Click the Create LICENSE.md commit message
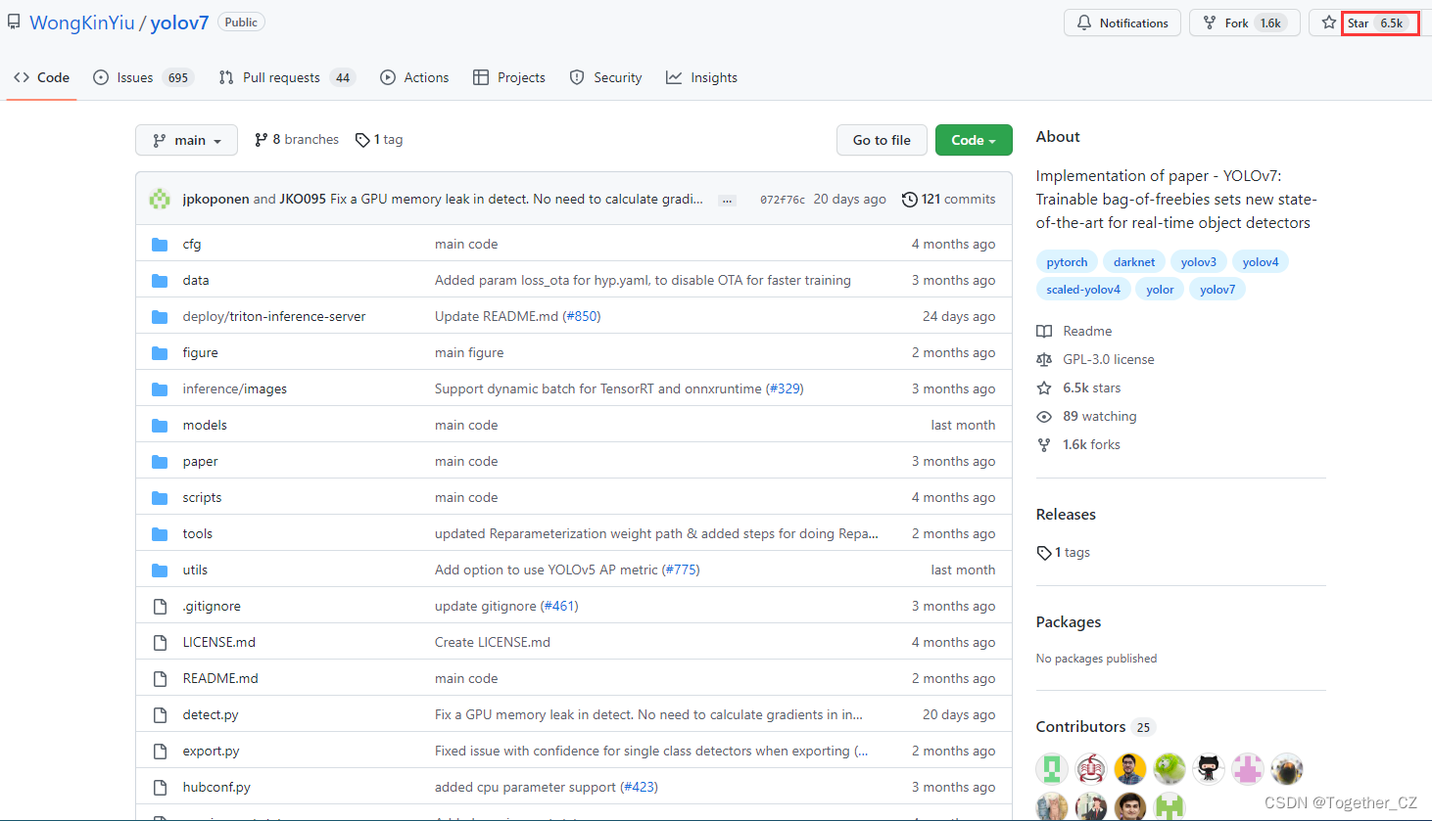 (x=493, y=642)
